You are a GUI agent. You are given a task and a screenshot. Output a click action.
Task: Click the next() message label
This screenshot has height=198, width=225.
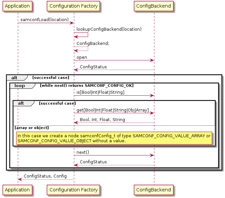click(x=83, y=152)
